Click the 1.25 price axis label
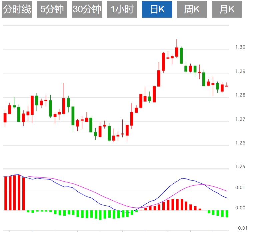The image size is (254, 232). [240, 166]
